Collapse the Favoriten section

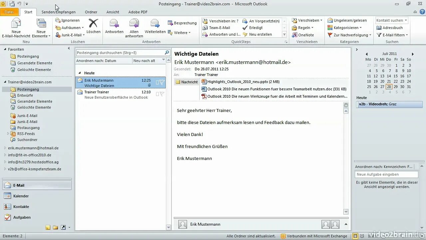(5, 49)
